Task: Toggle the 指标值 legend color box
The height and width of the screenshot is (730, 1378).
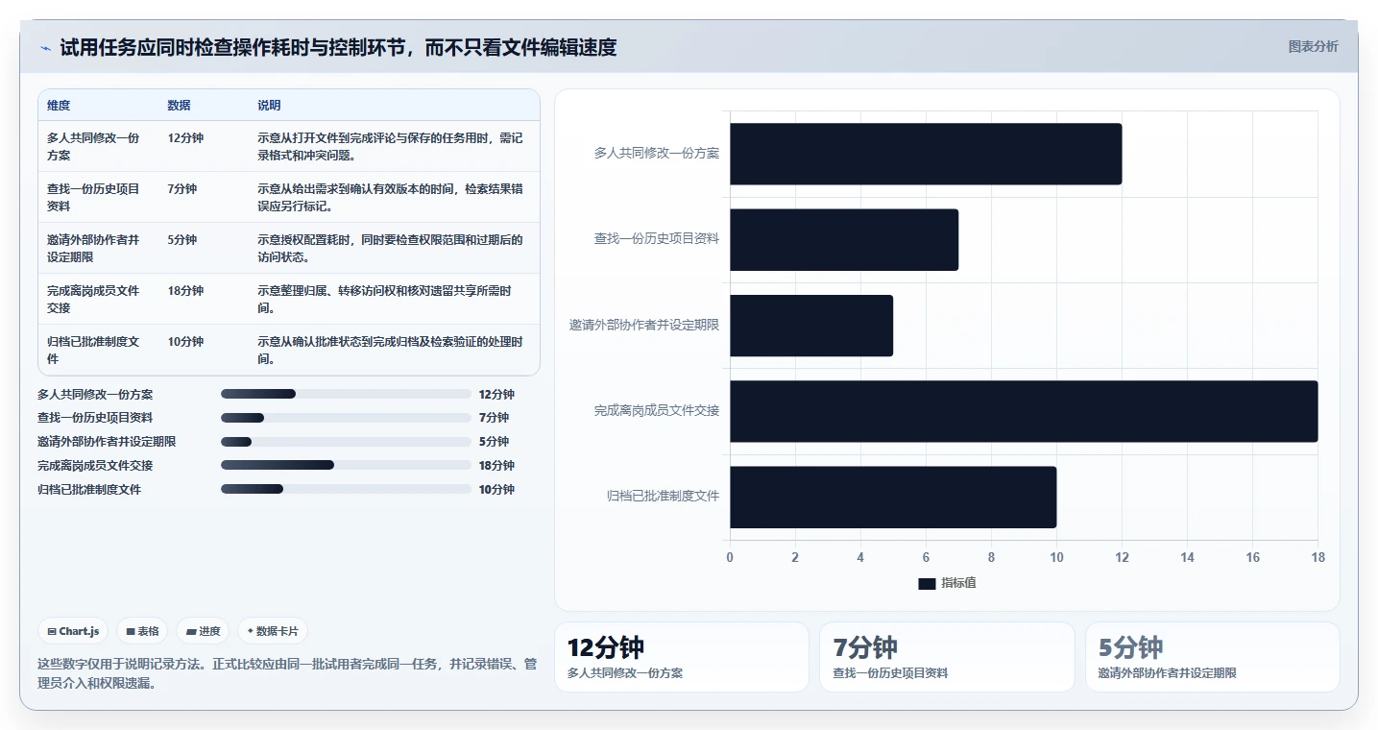Action: pyautogui.click(x=927, y=583)
